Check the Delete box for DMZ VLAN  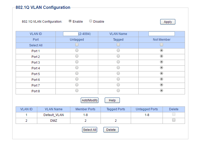coord(174,120)
